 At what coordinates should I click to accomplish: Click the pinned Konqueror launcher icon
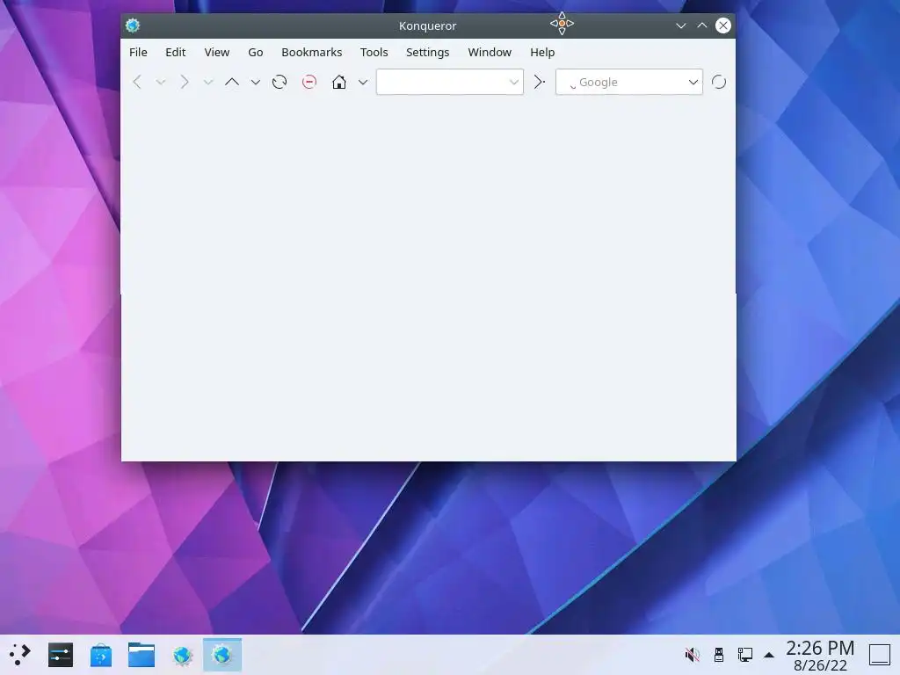(x=182, y=655)
